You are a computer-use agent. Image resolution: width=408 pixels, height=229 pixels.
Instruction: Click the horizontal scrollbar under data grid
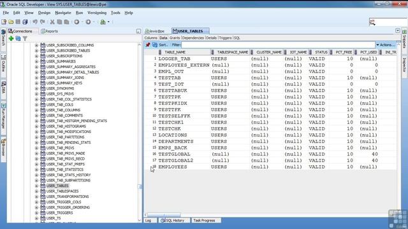(x=164, y=215)
